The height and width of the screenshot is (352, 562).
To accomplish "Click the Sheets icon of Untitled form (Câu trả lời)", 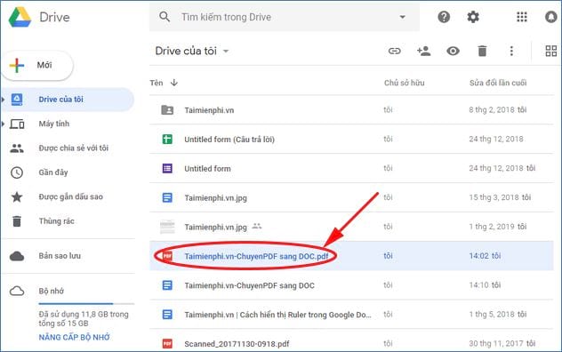I will (167, 139).
